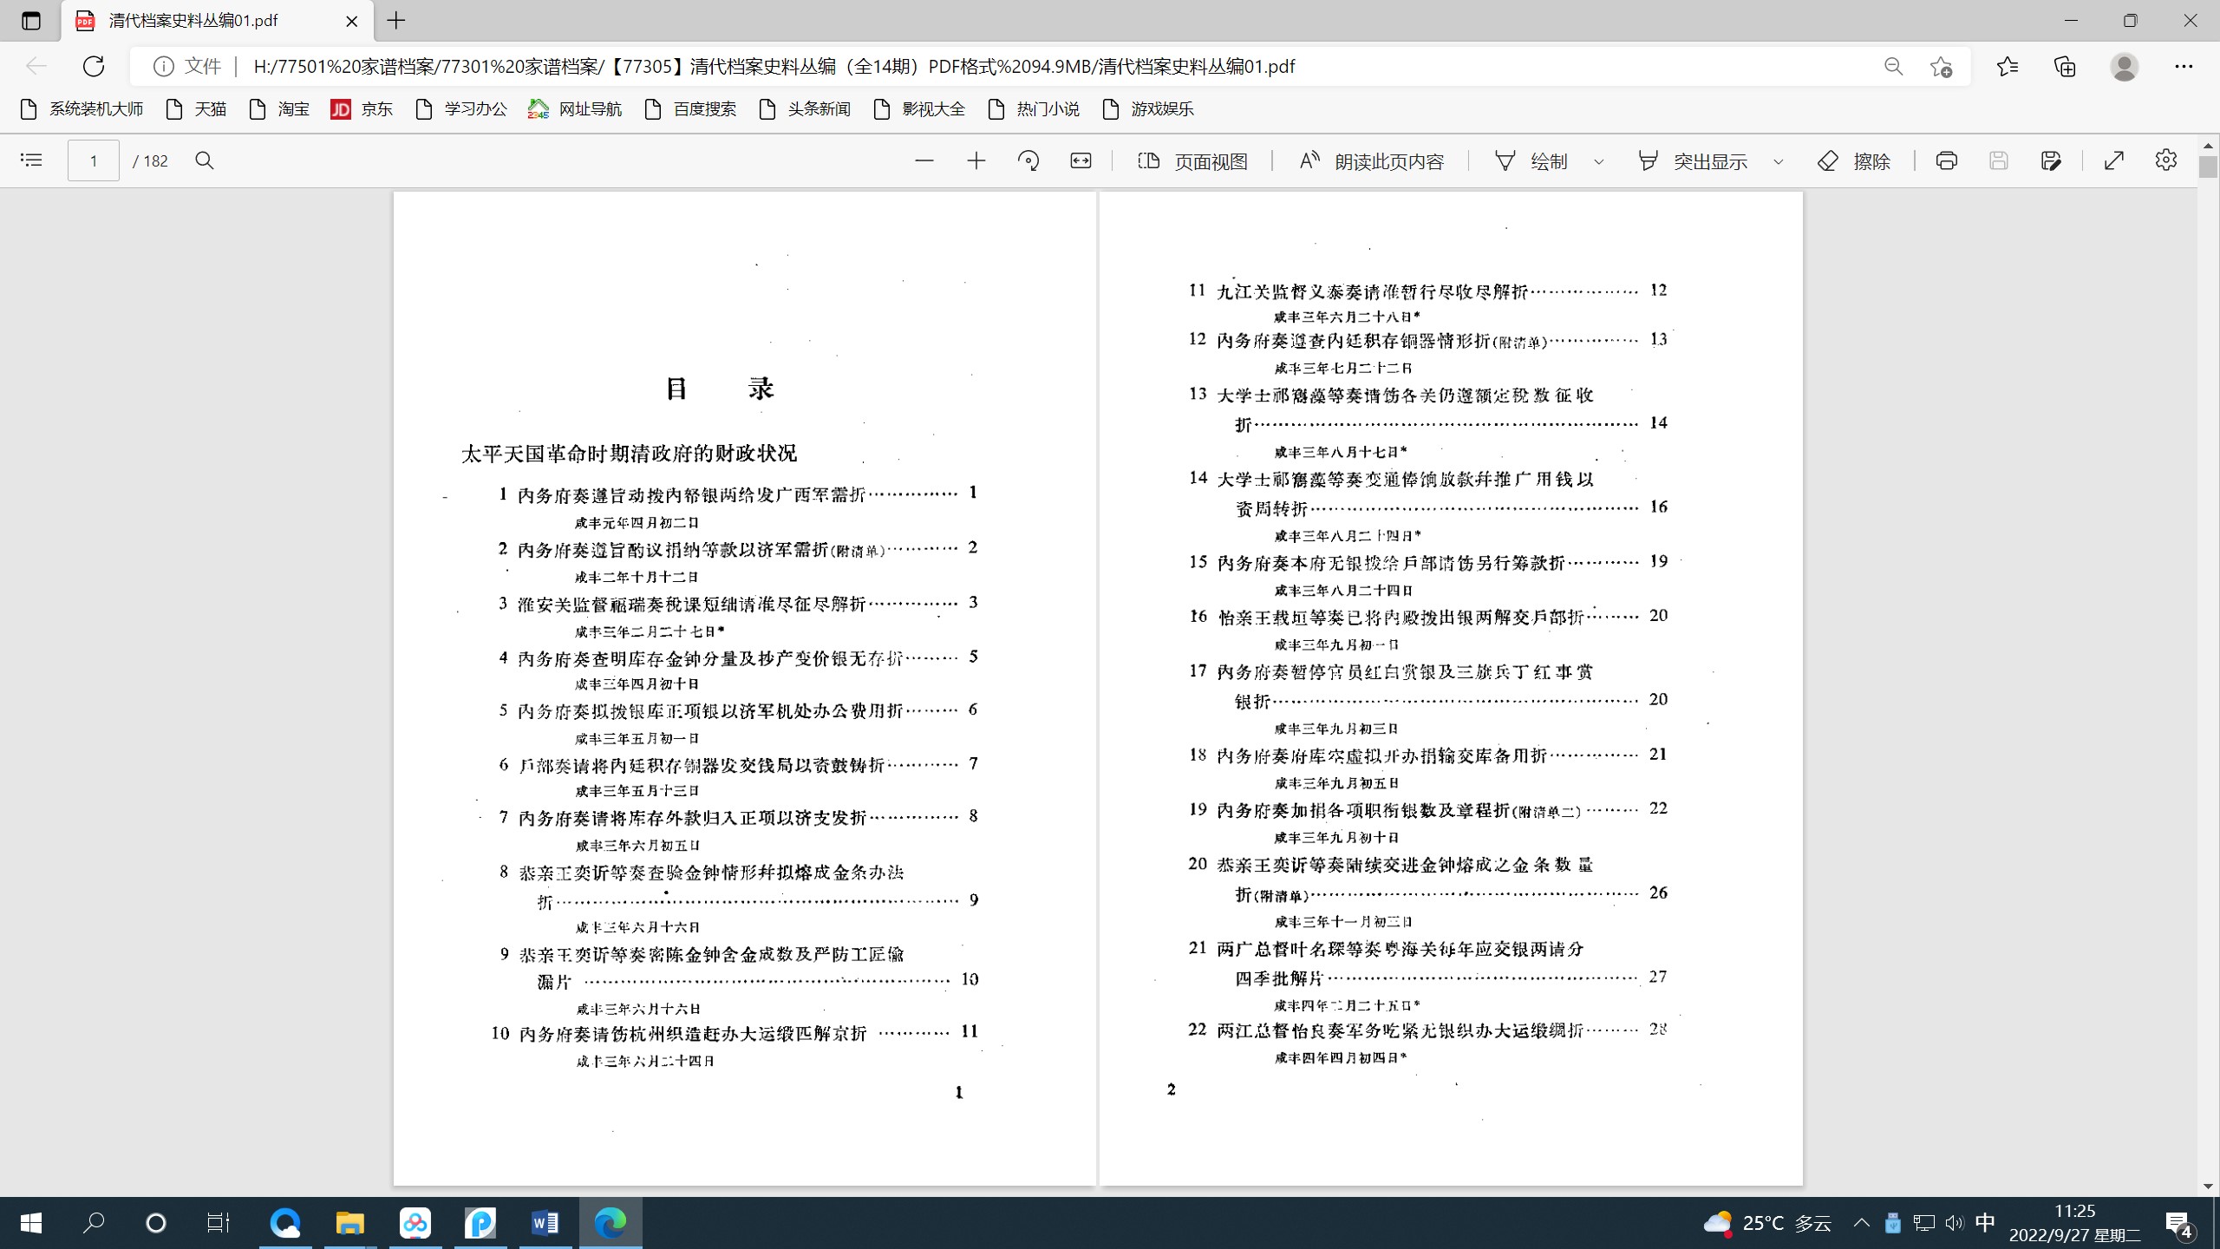
Task: Open the tab actions menu icon
Action: (x=31, y=20)
